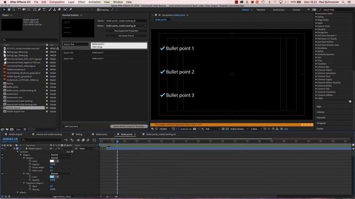Click the snapshot camera icon in viewer
Screen dimensions: 355x199
pyautogui.click(x=195, y=129)
